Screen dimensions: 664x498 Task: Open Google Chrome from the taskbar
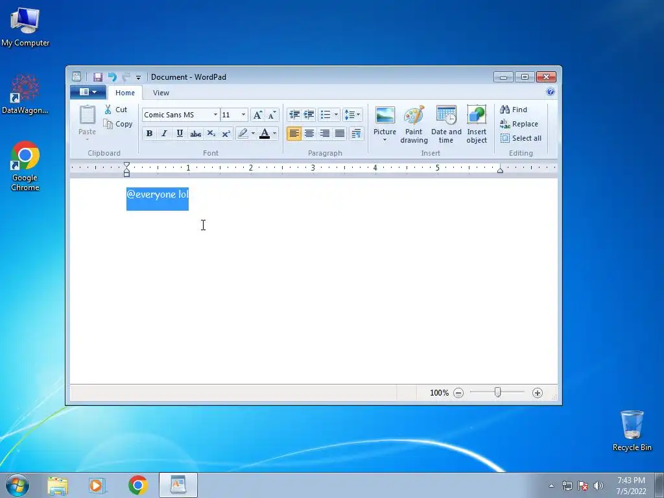(x=138, y=485)
